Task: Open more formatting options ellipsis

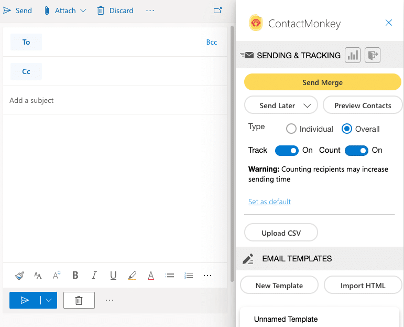Action: point(208,276)
